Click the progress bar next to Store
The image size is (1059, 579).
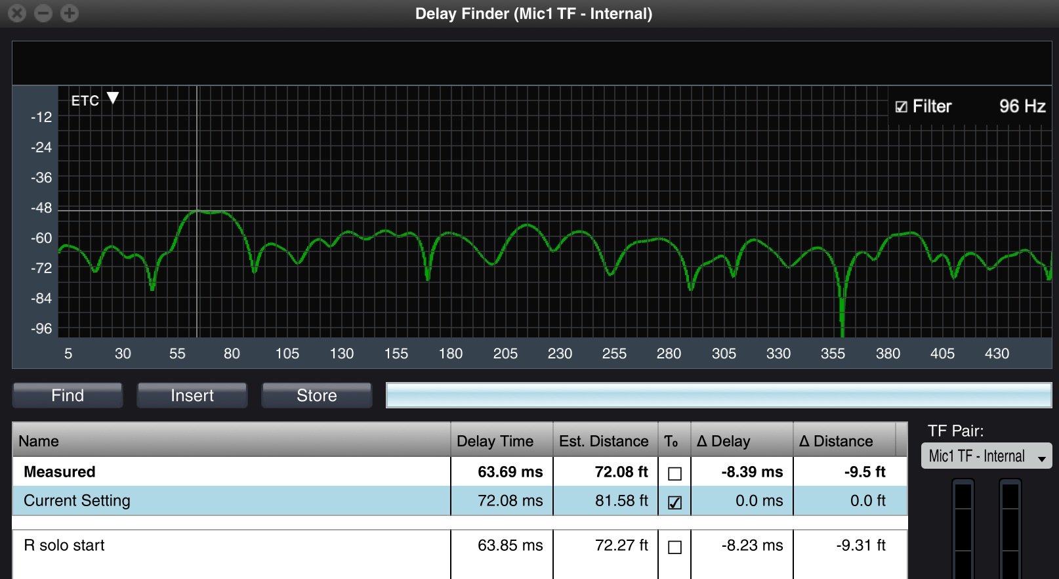click(719, 395)
